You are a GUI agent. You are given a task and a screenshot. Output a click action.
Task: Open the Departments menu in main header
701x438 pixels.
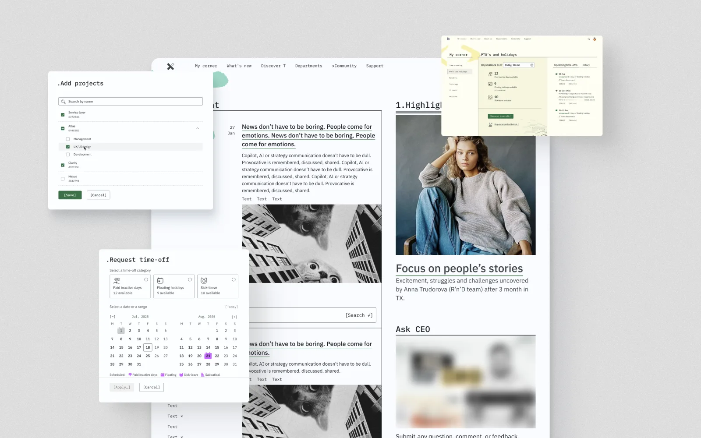(x=308, y=66)
